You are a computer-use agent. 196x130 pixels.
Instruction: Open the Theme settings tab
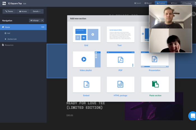point(9,11)
